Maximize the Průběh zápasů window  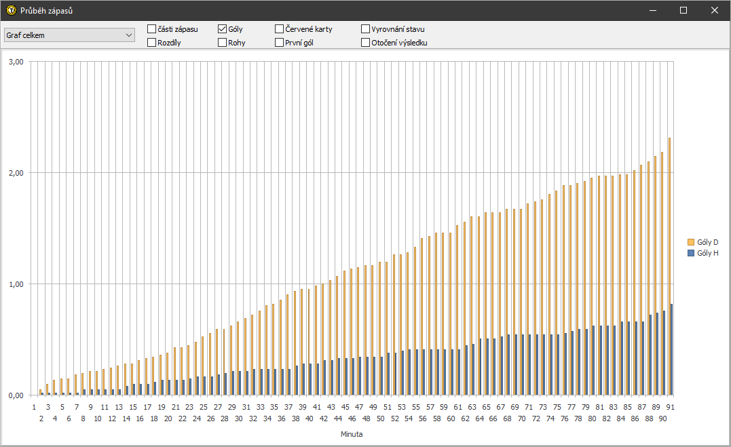[x=683, y=10]
